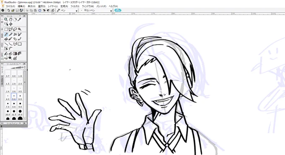Choose brush size 15.0 preset
The width and height of the screenshot is (285, 155).
click(x=20, y=112)
